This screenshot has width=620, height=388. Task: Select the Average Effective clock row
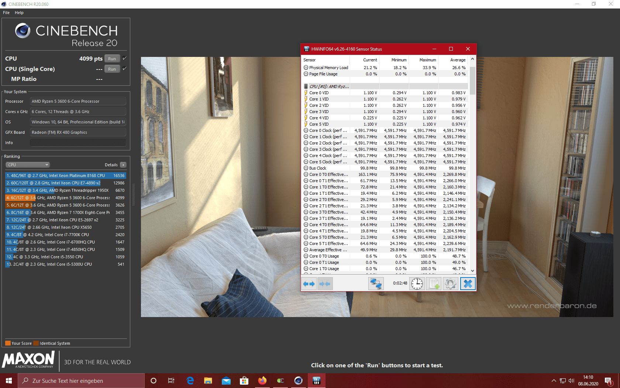pyautogui.click(x=385, y=250)
